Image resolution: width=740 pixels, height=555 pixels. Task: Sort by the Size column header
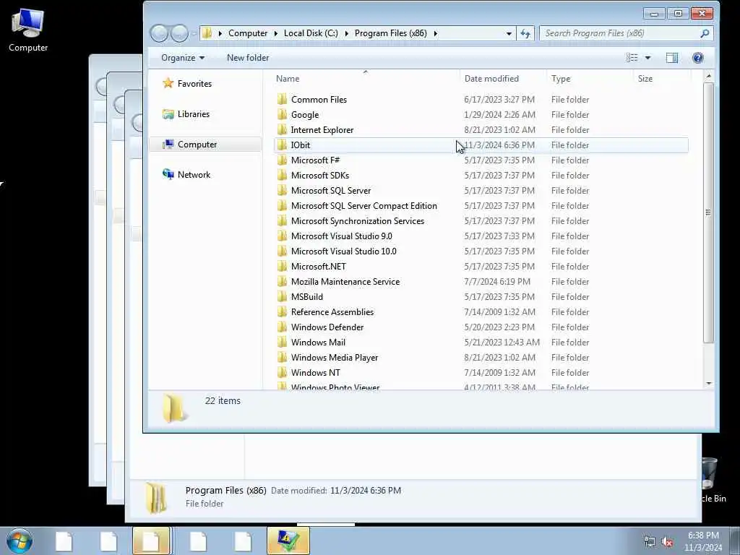point(662,78)
